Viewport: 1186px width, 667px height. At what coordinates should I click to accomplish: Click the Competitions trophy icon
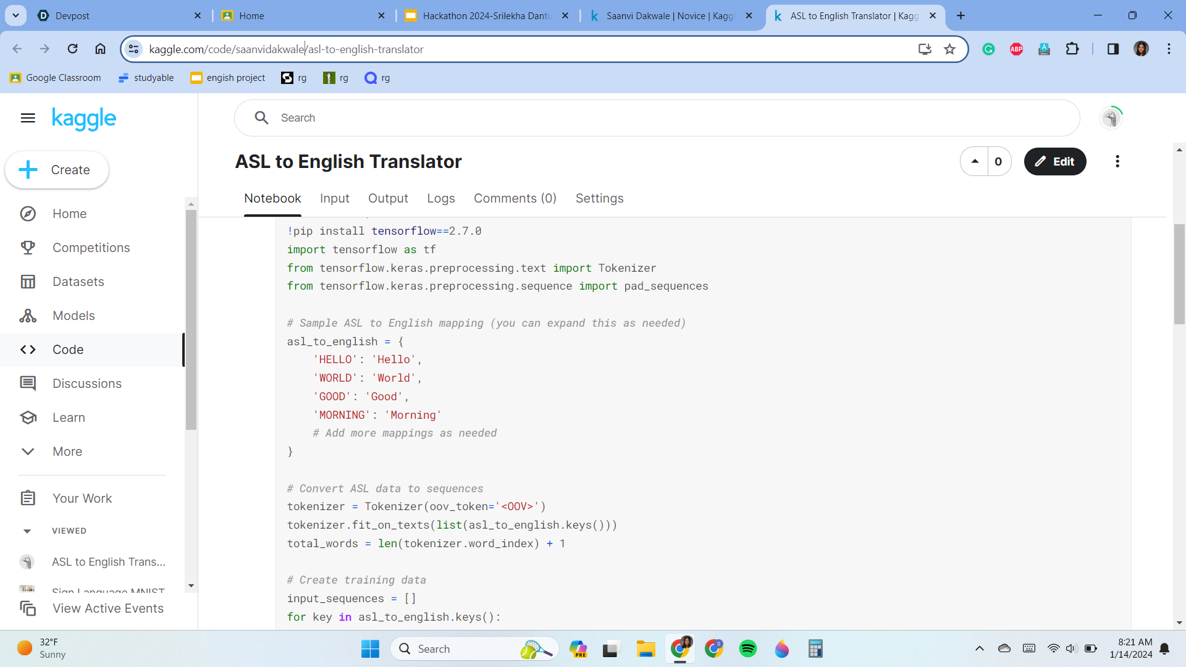(28, 248)
